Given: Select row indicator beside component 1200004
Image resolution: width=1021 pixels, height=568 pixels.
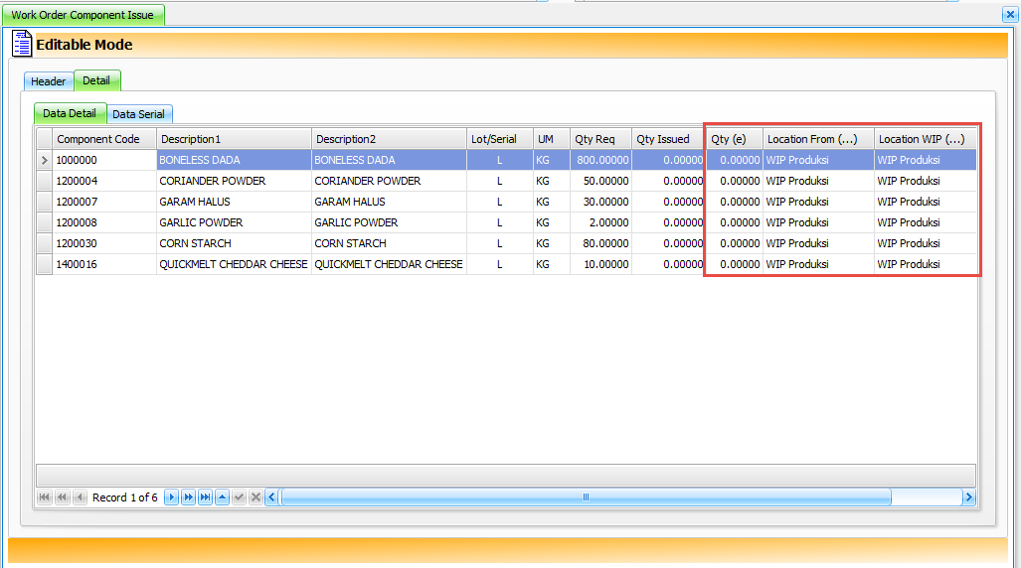Looking at the screenshot, I should (x=45, y=181).
